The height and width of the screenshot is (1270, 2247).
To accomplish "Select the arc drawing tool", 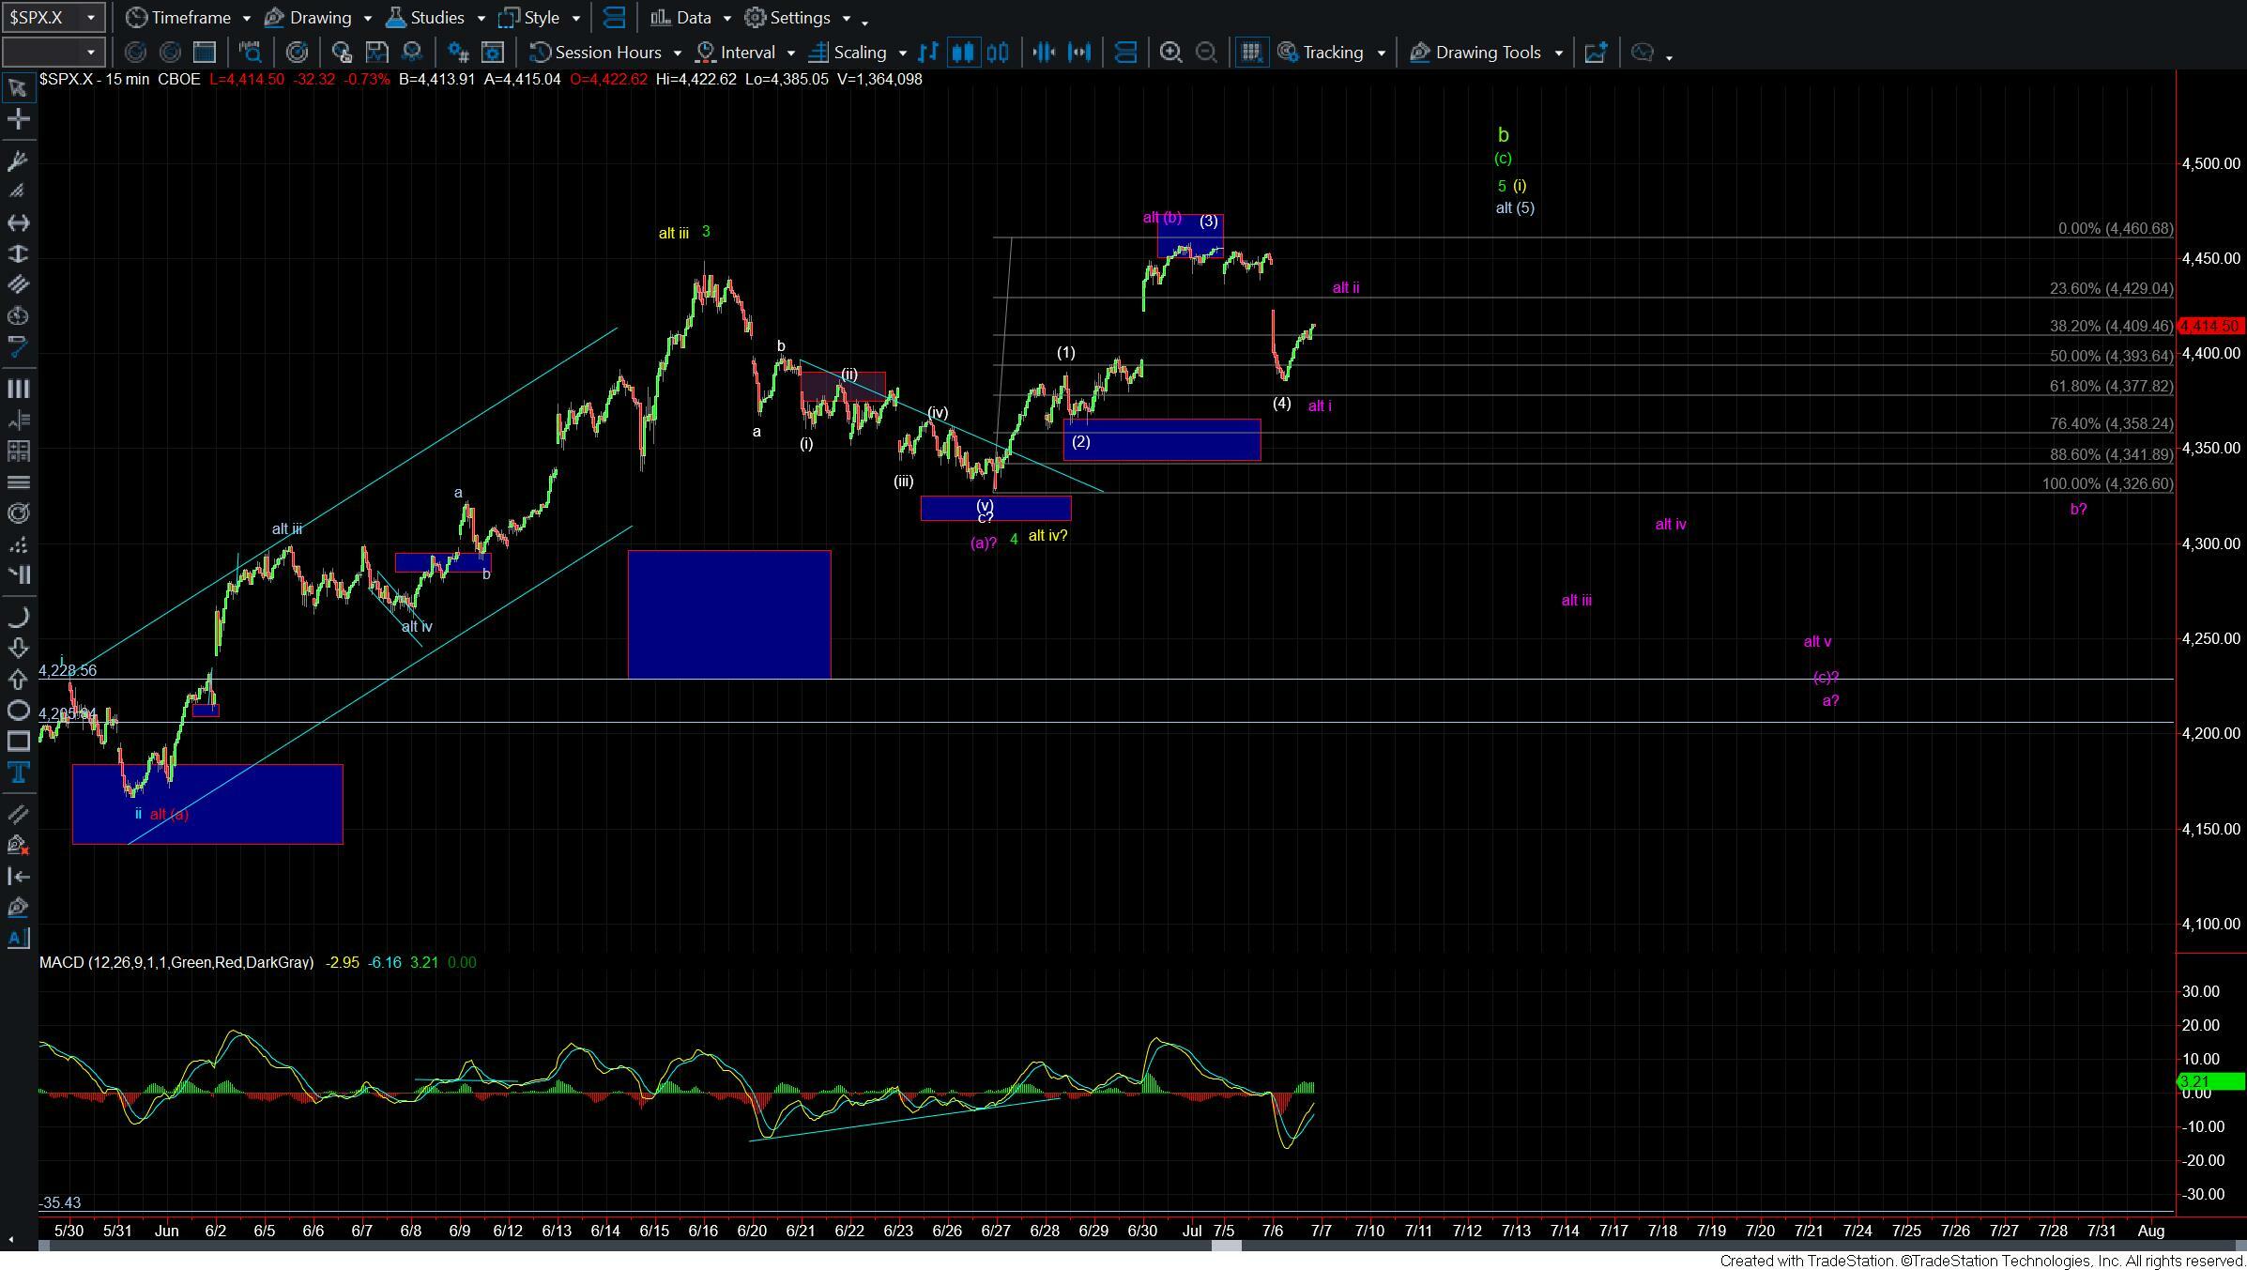I will 18,617.
